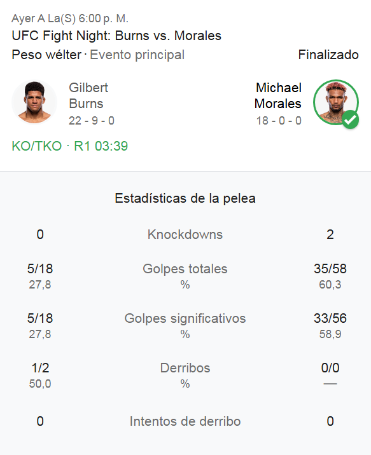The width and height of the screenshot is (371, 455).
Task: Open Gilbert Burns' name link
Action: click(88, 96)
